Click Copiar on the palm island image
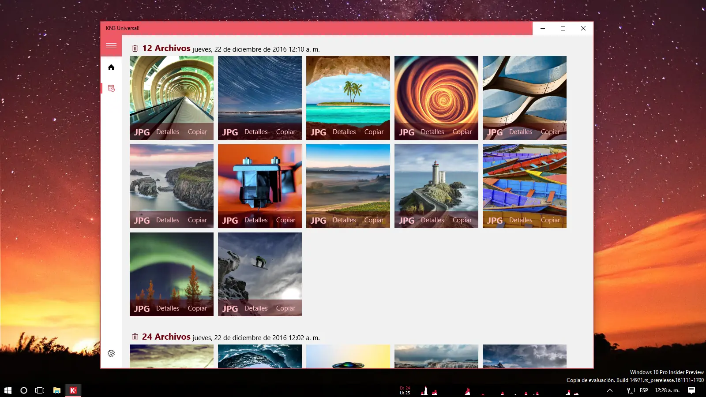This screenshot has width=706, height=397. pyautogui.click(x=374, y=132)
